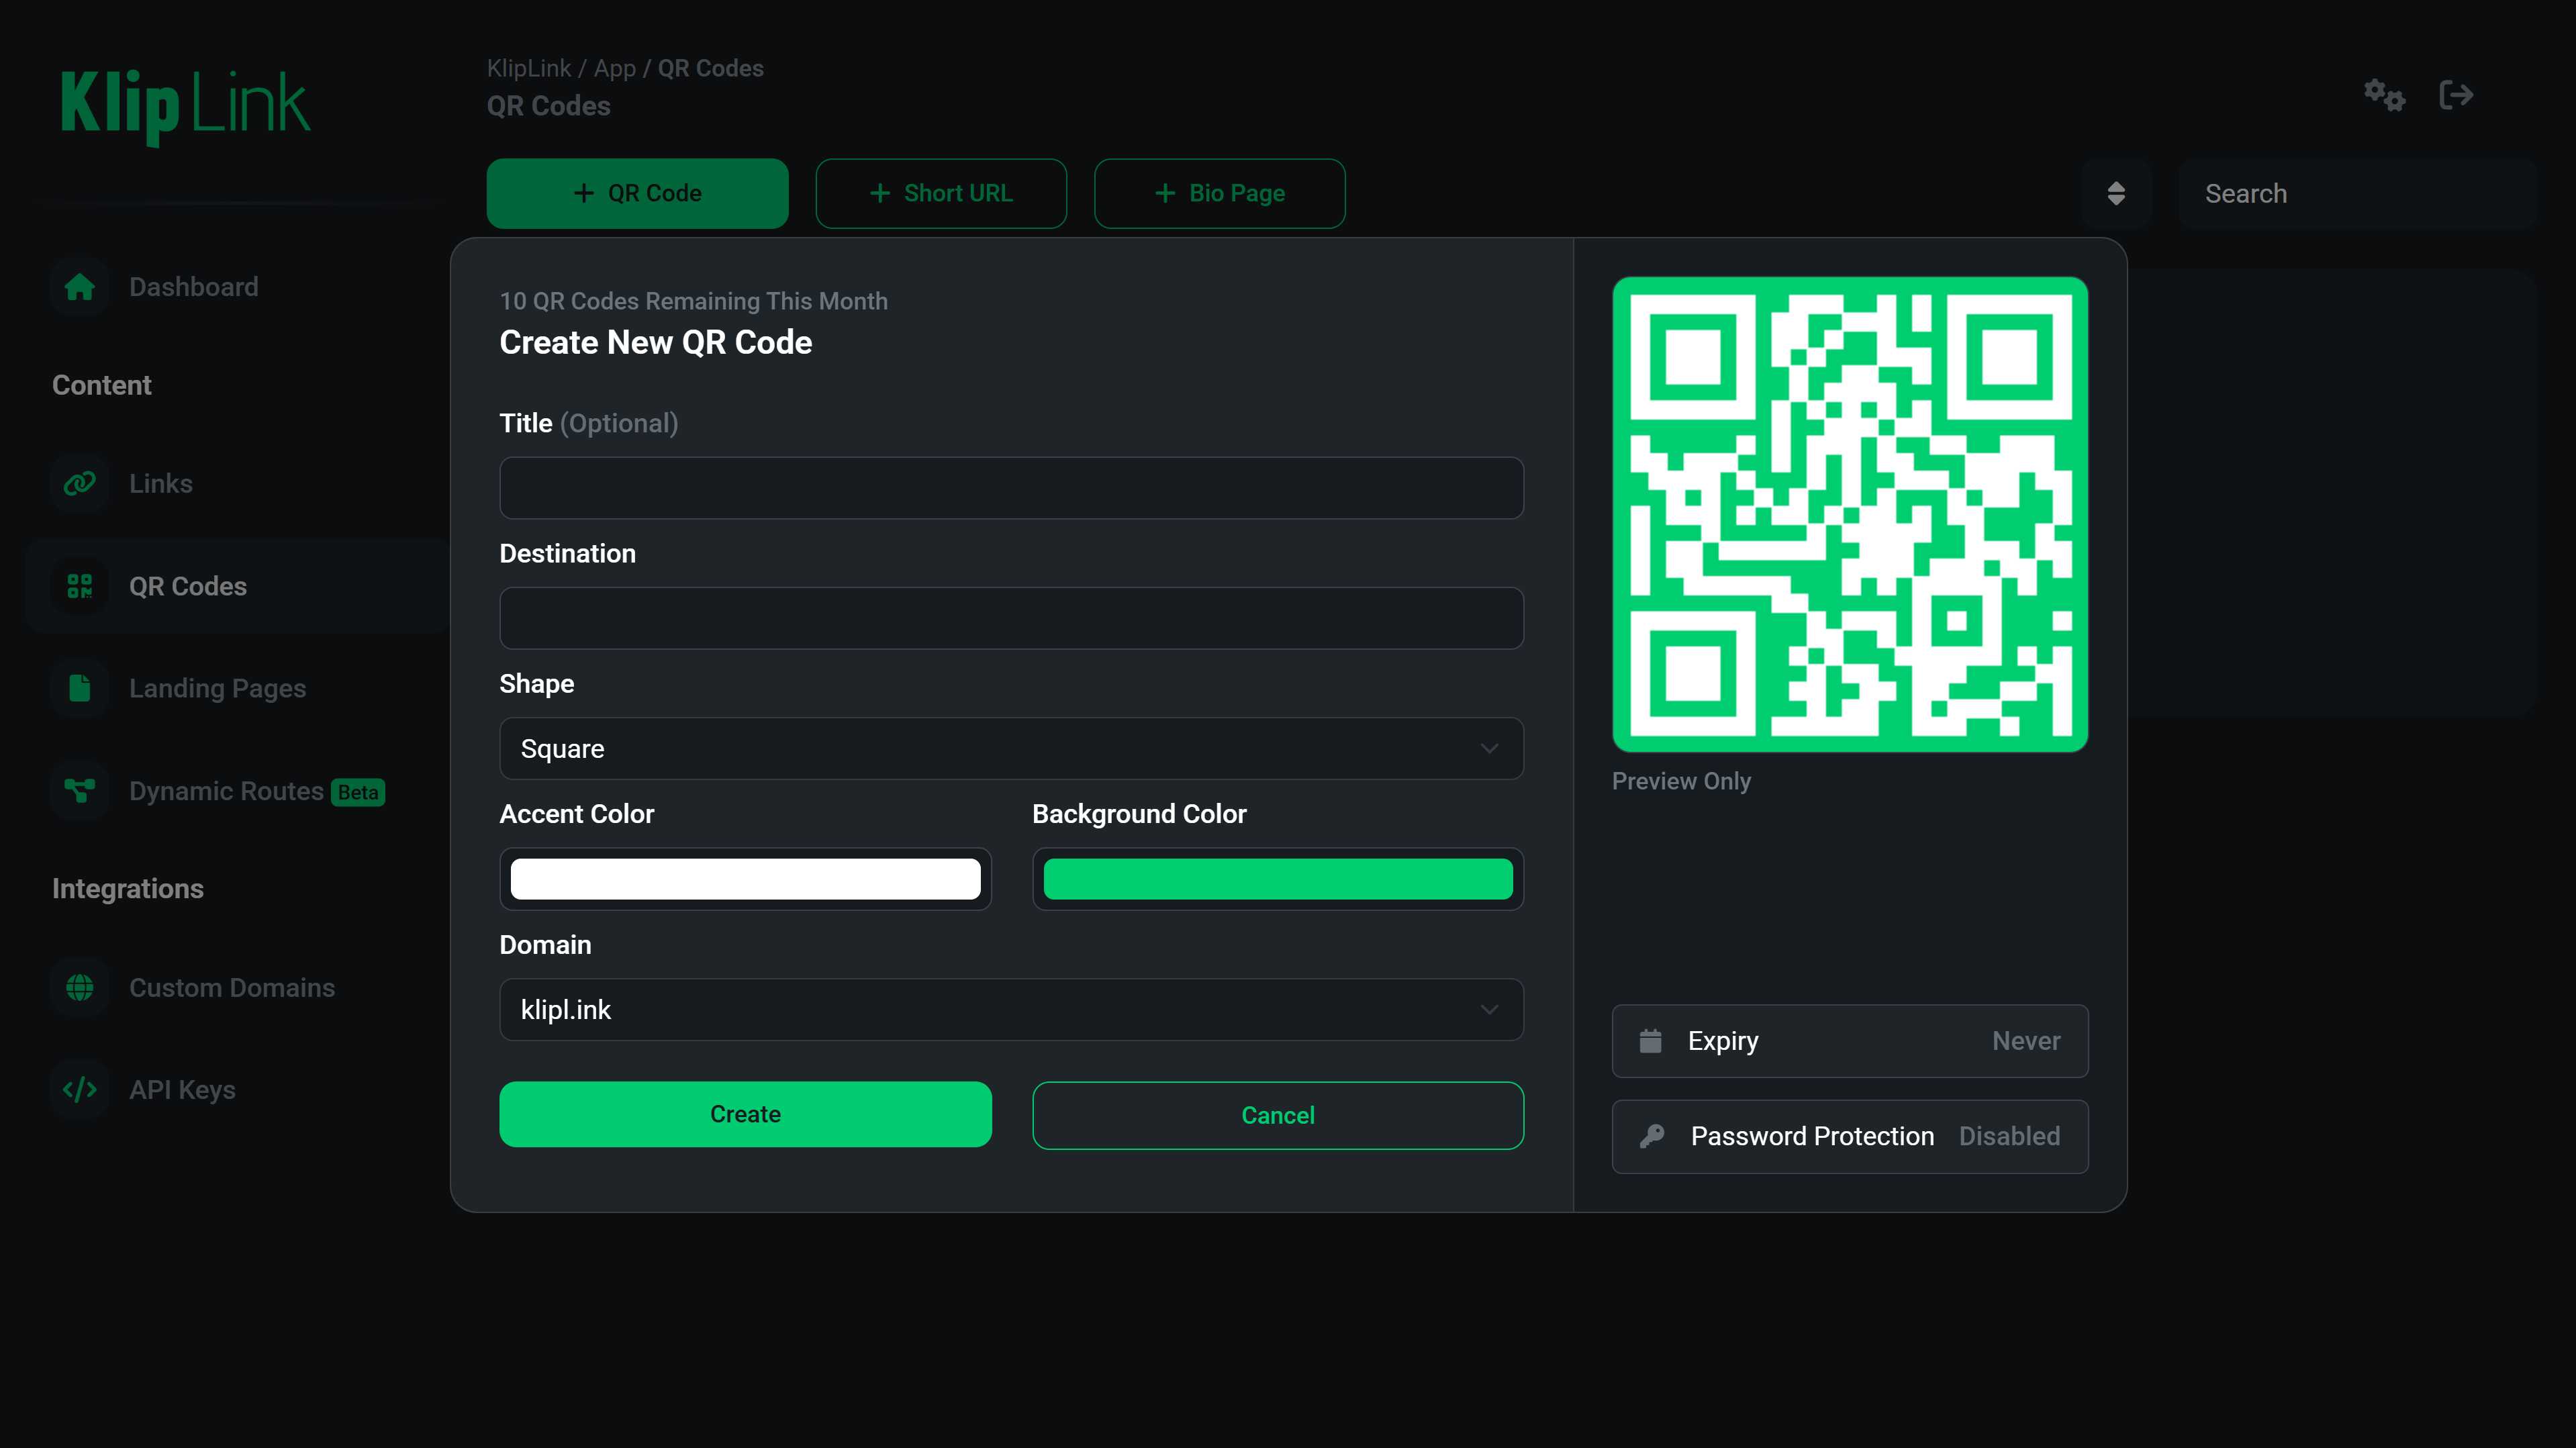This screenshot has width=2576, height=1448.
Task: Click the Password Protection key icon
Action: pyautogui.click(x=1652, y=1136)
